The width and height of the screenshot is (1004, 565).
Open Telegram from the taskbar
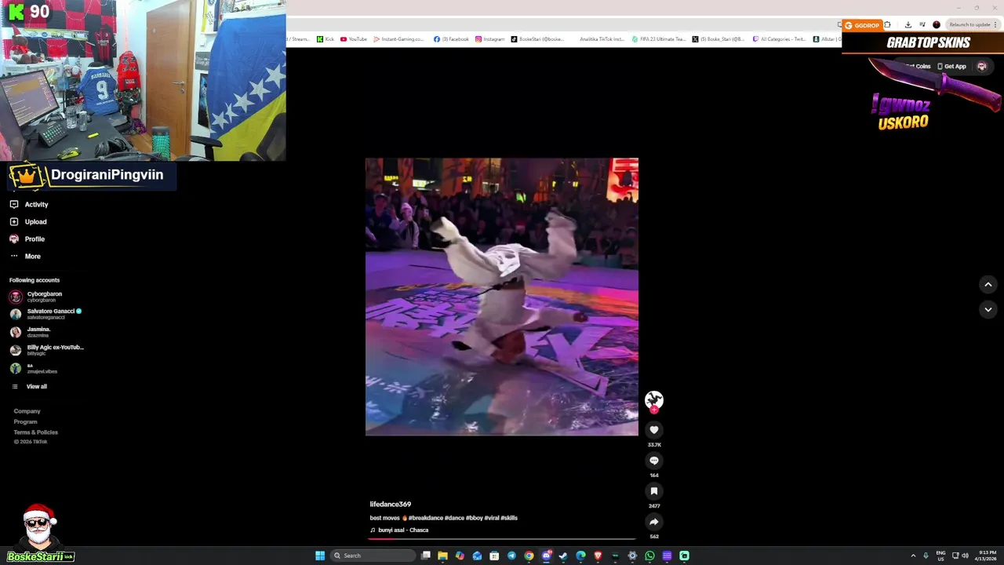[x=511, y=556]
